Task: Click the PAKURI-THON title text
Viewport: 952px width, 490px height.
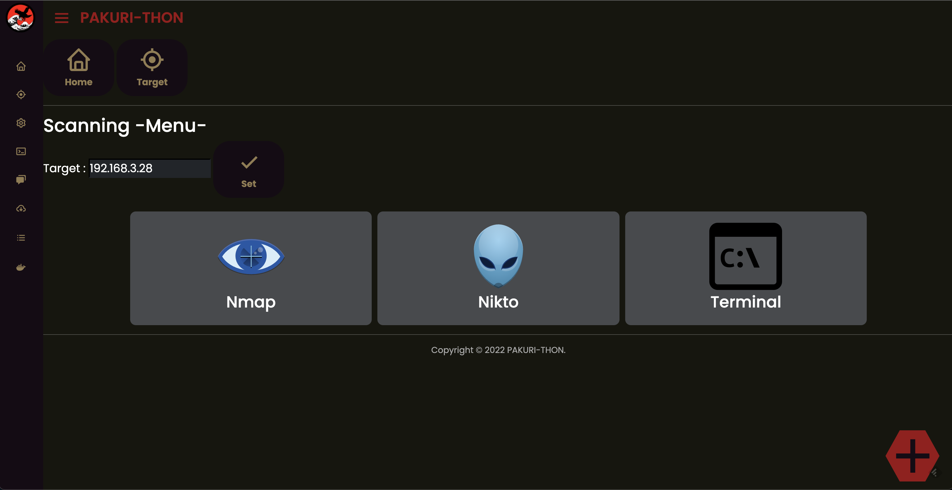Action: coord(132,18)
